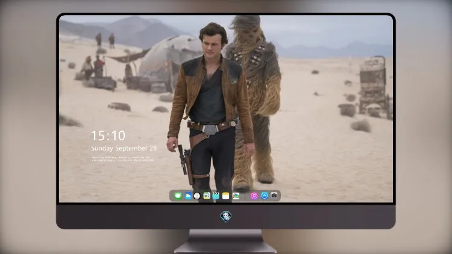Open the green Messages app in dock
The image size is (452, 254).
(x=178, y=196)
